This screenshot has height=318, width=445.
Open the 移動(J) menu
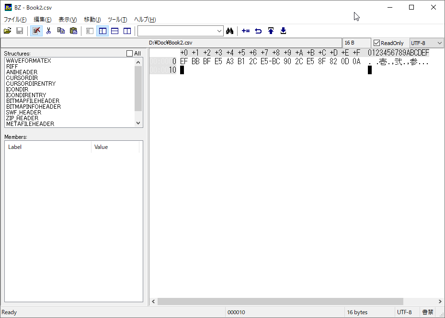pos(92,19)
